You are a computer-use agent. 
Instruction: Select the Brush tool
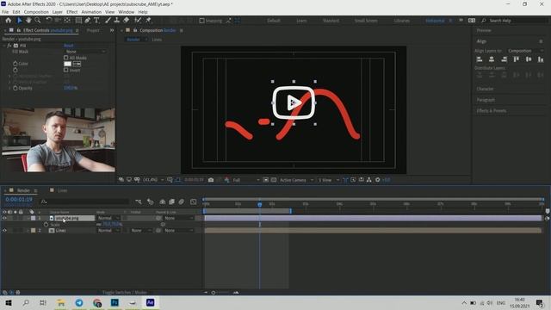tap(108, 21)
